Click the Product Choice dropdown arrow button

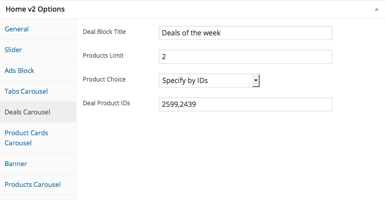256,81
